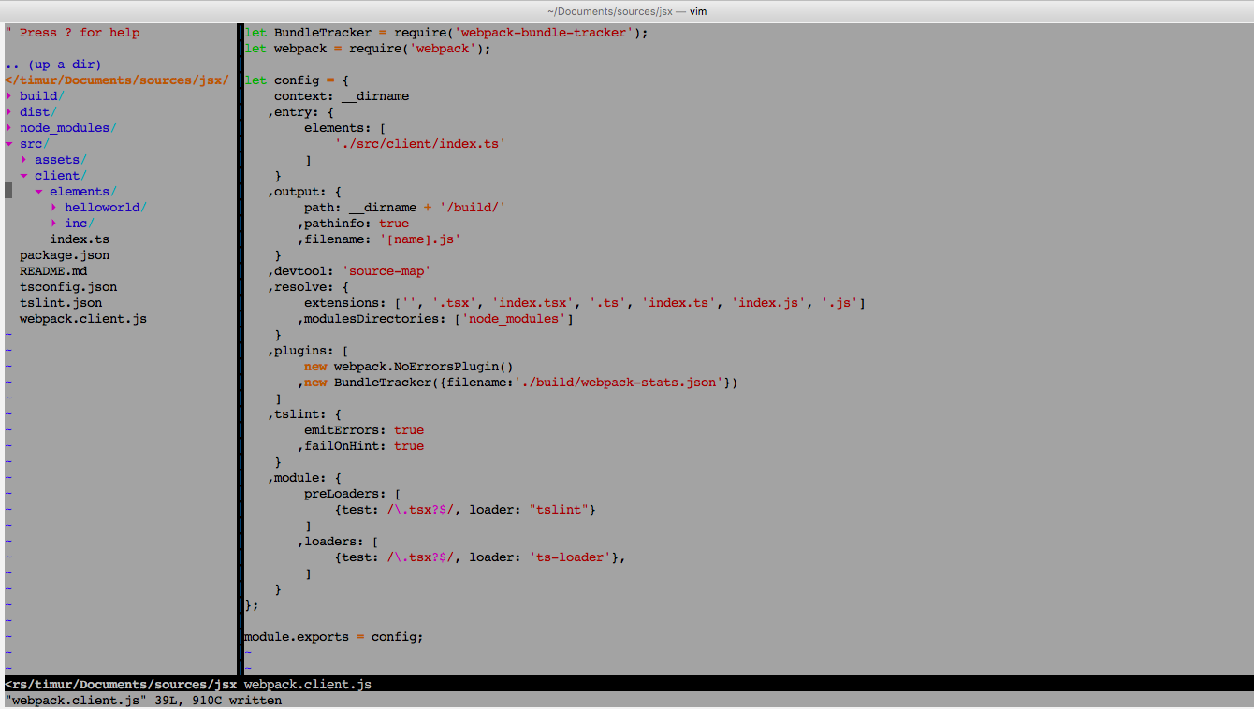Image resolution: width=1254 pixels, height=709 pixels.
Task: Open tsconfig.json in file tree
Action: click(68, 287)
